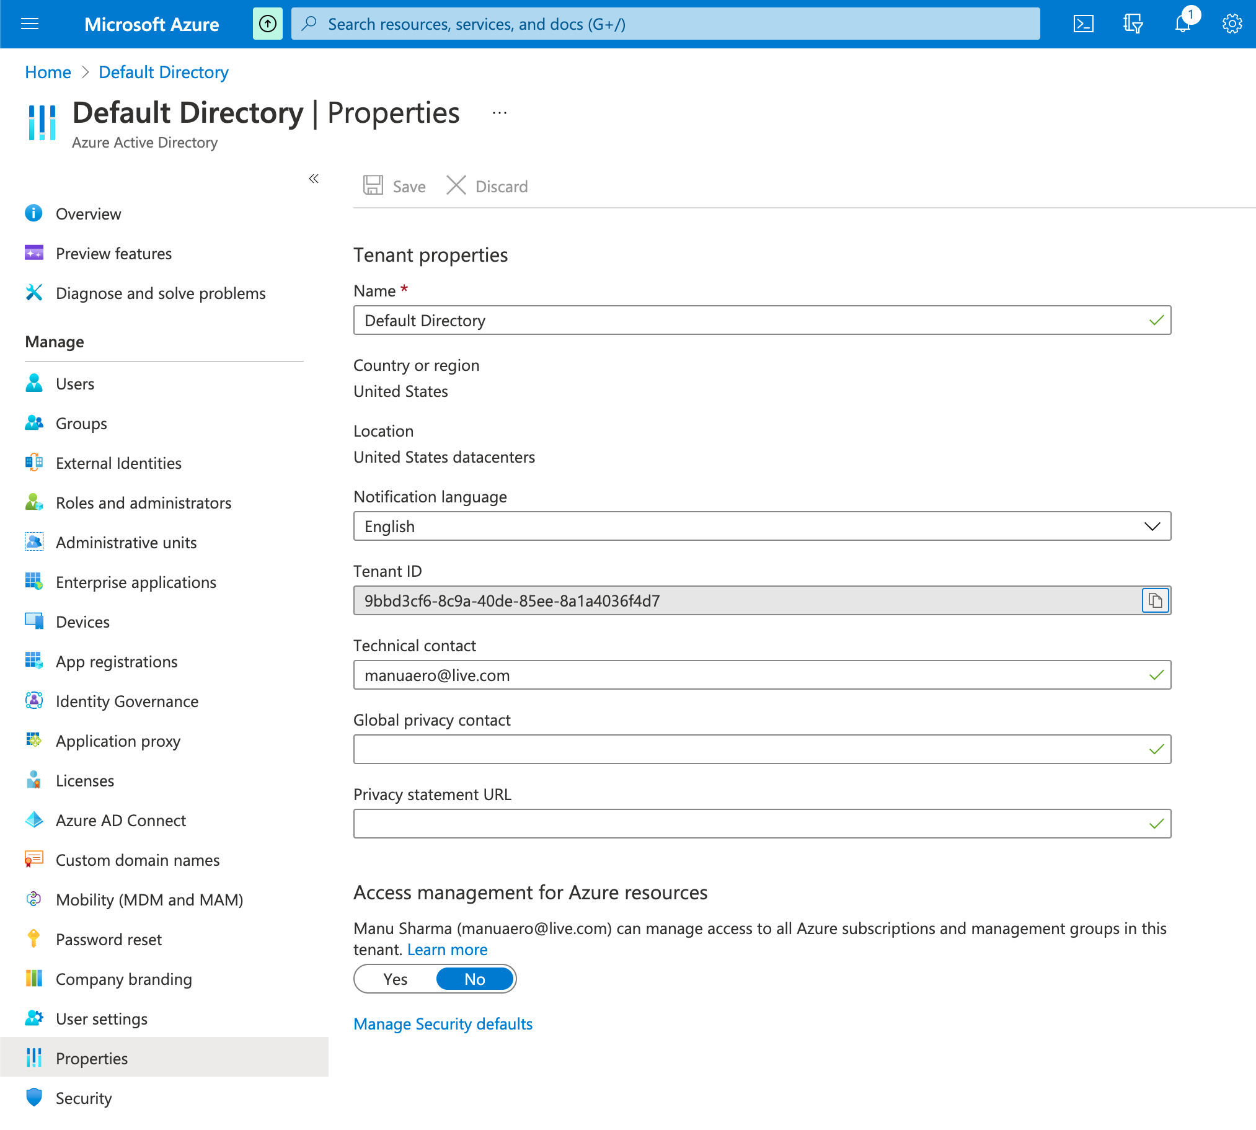
Task: Click the Administrative units icon
Action: (x=33, y=542)
